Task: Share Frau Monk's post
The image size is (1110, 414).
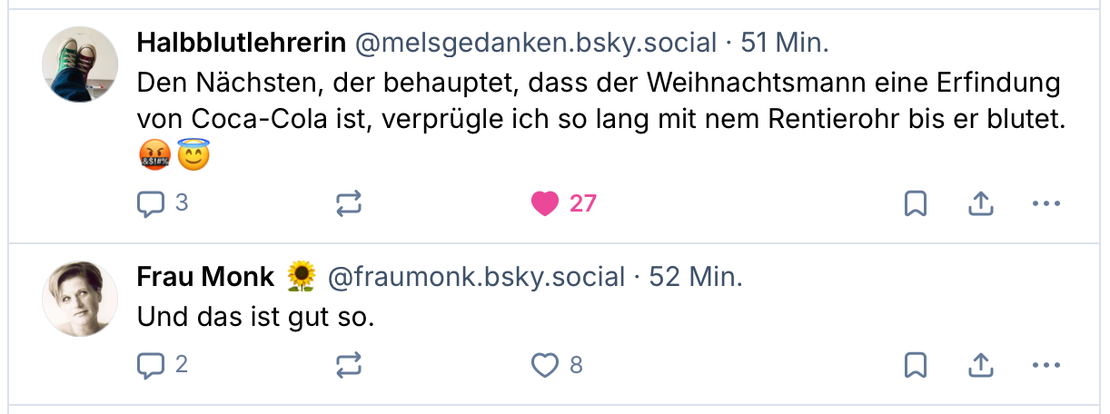Action: (980, 365)
